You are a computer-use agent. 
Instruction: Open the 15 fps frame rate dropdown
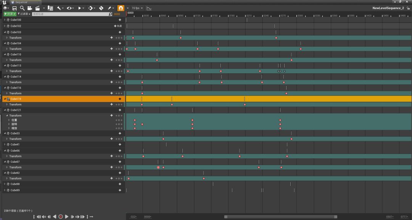(137, 8)
